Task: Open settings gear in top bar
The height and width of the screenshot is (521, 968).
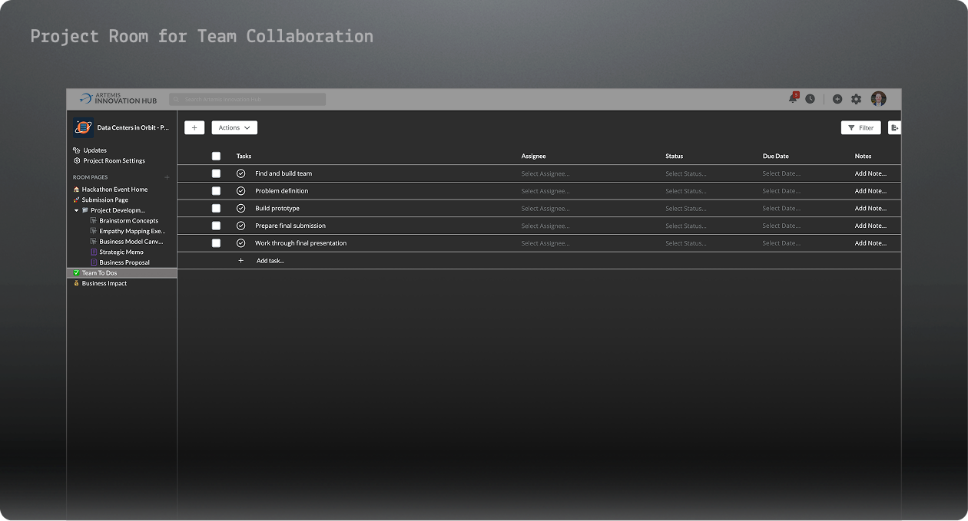Action: pos(856,99)
